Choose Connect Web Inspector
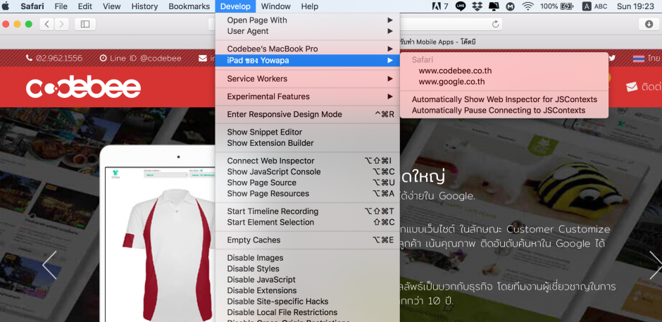Image resolution: width=662 pixels, height=322 pixels. click(307, 161)
